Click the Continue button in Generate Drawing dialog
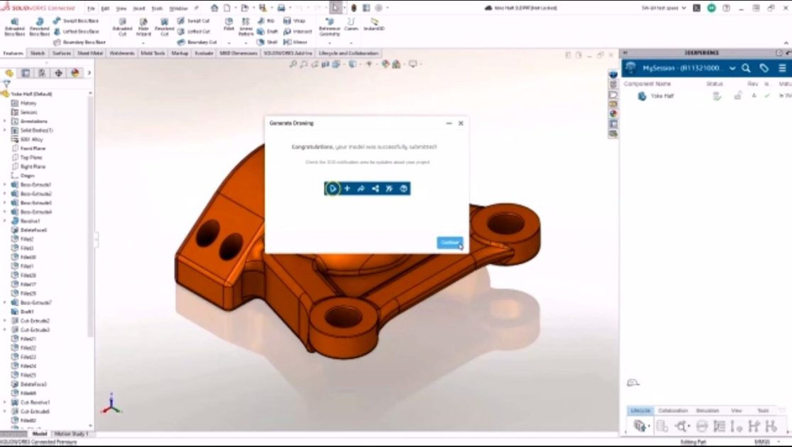This screenshot has width=792, height=447. [x=449, y=243]
